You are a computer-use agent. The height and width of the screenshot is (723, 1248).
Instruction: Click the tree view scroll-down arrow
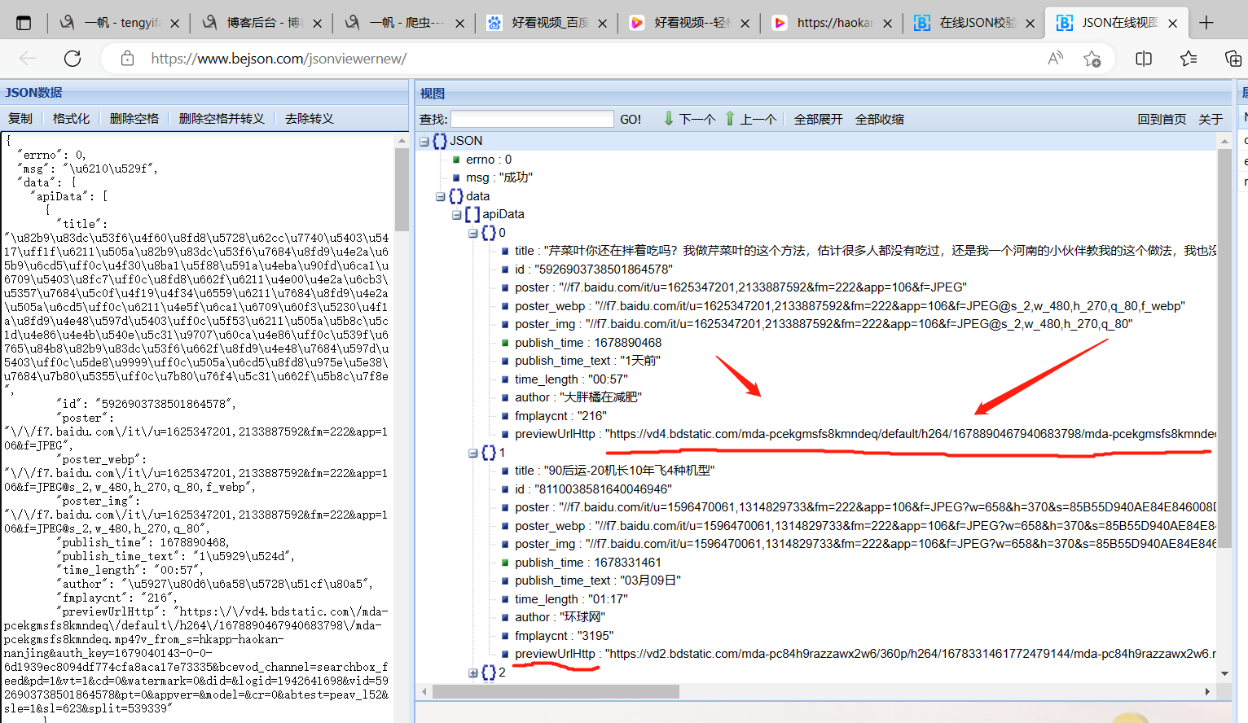[x=1224, y=673]
